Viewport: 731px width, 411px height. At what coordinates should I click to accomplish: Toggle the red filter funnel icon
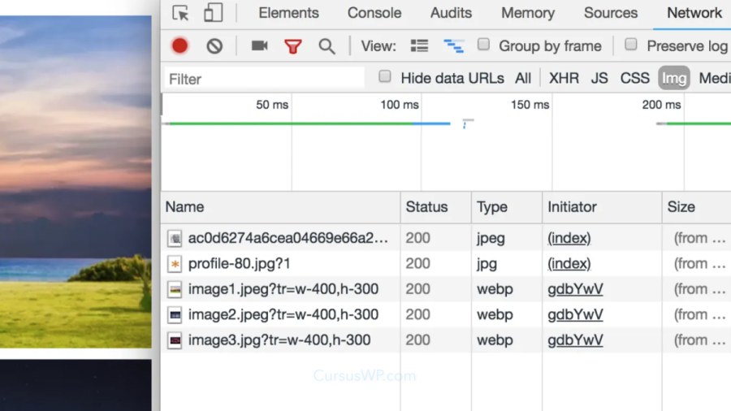(293, 46)
